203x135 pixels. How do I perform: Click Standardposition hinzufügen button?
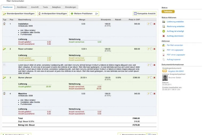19,14
